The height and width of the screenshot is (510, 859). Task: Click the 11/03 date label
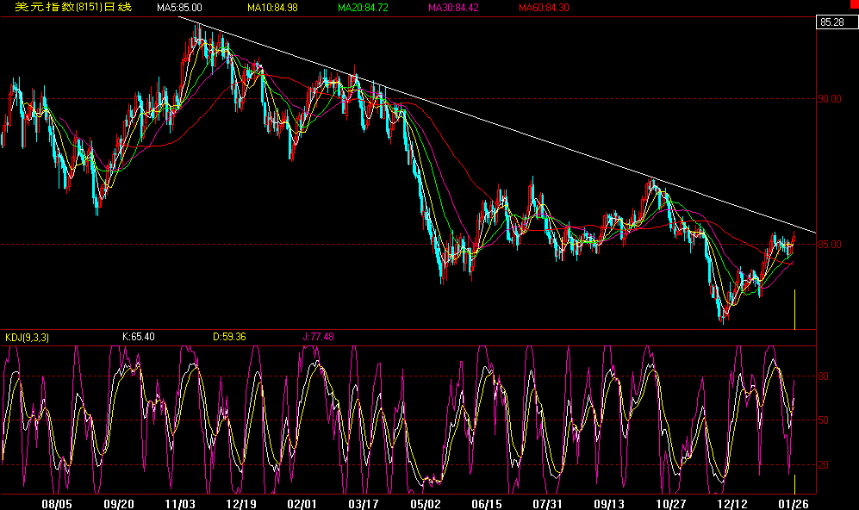click(180, 504)
